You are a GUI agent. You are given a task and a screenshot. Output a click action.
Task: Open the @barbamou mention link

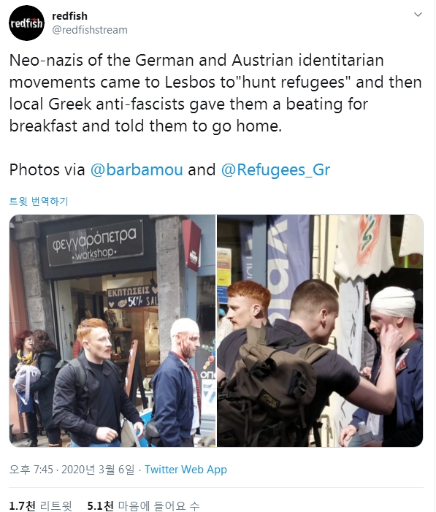137,169
